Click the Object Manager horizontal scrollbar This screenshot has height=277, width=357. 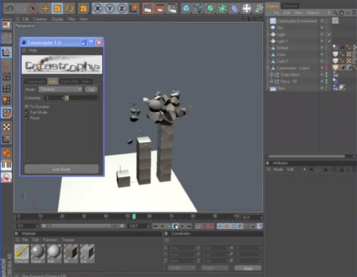coord(307,156)
